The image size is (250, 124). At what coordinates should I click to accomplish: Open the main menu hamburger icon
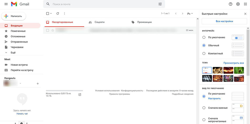6,4
